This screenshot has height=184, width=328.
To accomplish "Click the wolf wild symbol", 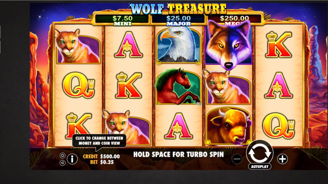I will 229,44.
